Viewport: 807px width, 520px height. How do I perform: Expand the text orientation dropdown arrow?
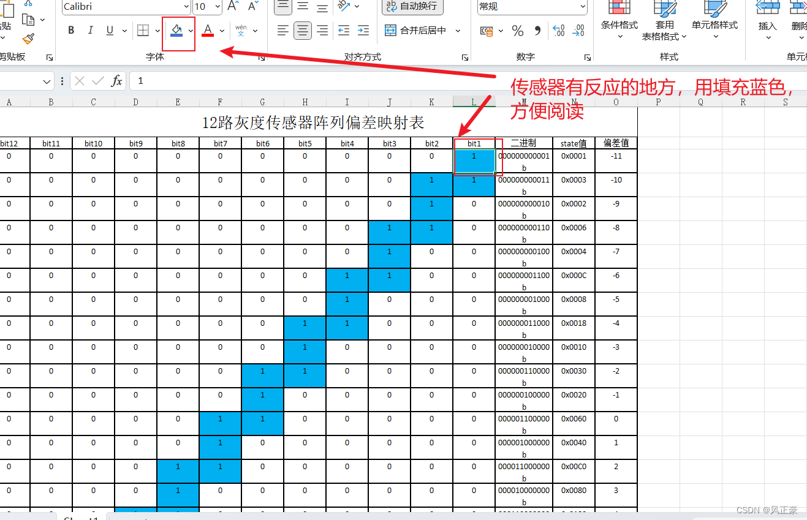coord(357,7)
